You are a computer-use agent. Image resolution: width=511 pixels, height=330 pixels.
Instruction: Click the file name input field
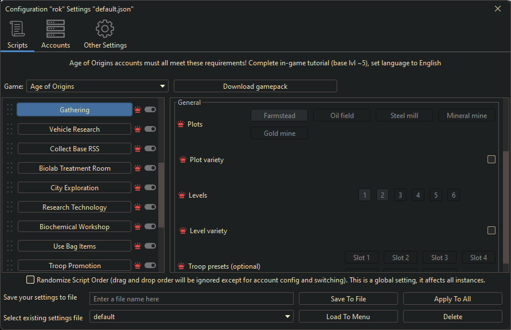[191, 298]
